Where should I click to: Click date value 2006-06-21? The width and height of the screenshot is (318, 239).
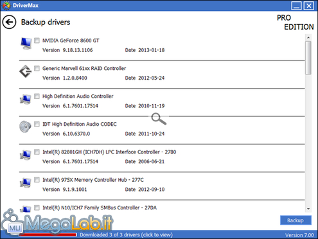coord(152,161)
